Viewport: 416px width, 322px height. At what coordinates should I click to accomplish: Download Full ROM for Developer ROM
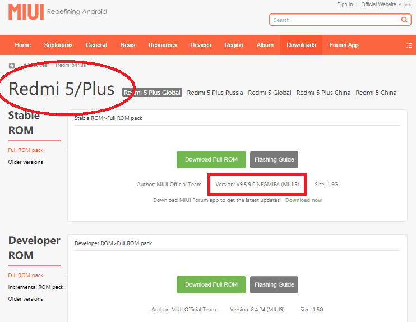click(211, 284)
